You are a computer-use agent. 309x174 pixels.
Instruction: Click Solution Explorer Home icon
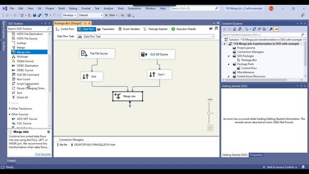coord(235,29)
